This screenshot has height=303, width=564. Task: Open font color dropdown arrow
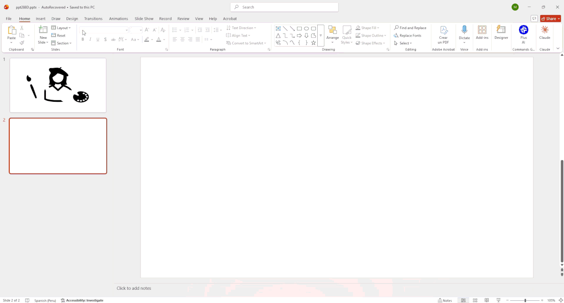pos(164,40)
